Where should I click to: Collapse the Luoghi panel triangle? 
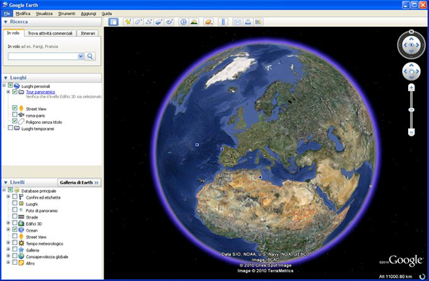coord(5,78)
